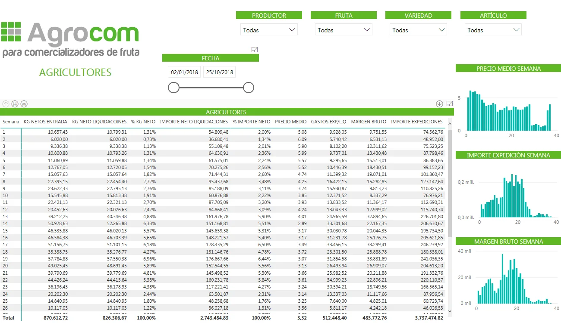Click the KG NETO LIQUIDACIONES column header
Image resolution: width=561 pixels, height=323 pixels.
click(99, 122)
